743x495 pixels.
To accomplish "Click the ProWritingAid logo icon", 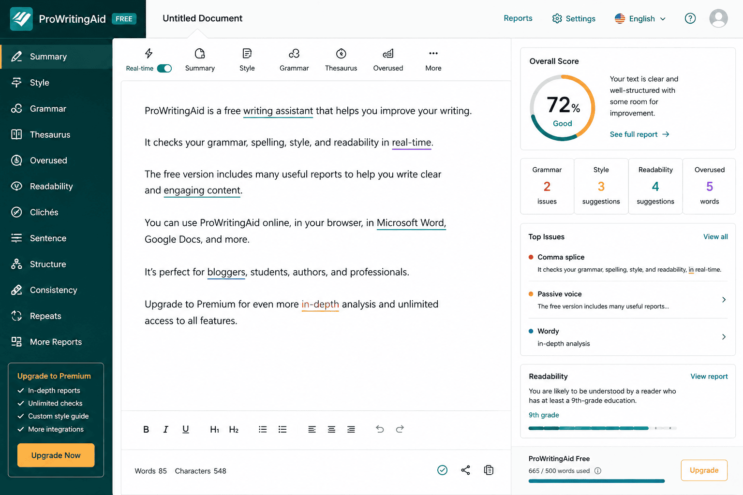I will pos(21,19).
